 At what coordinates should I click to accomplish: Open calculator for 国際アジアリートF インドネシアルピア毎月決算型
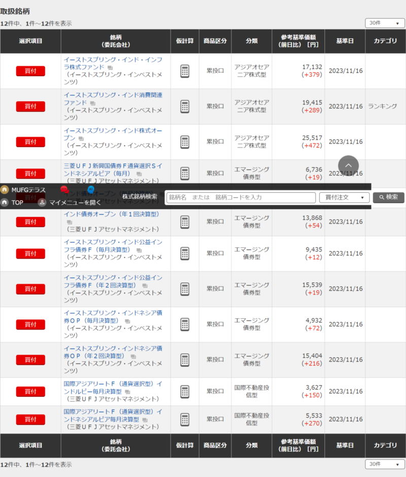click(x=185, y=420)
